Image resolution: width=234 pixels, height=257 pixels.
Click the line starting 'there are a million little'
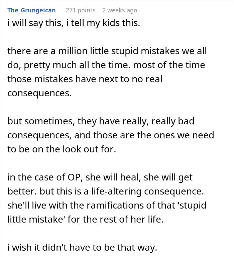pos(107,51)
